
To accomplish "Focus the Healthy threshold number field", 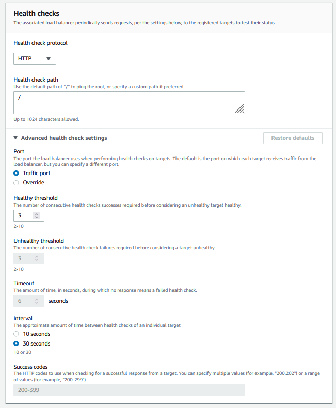I will coord(24,215).
